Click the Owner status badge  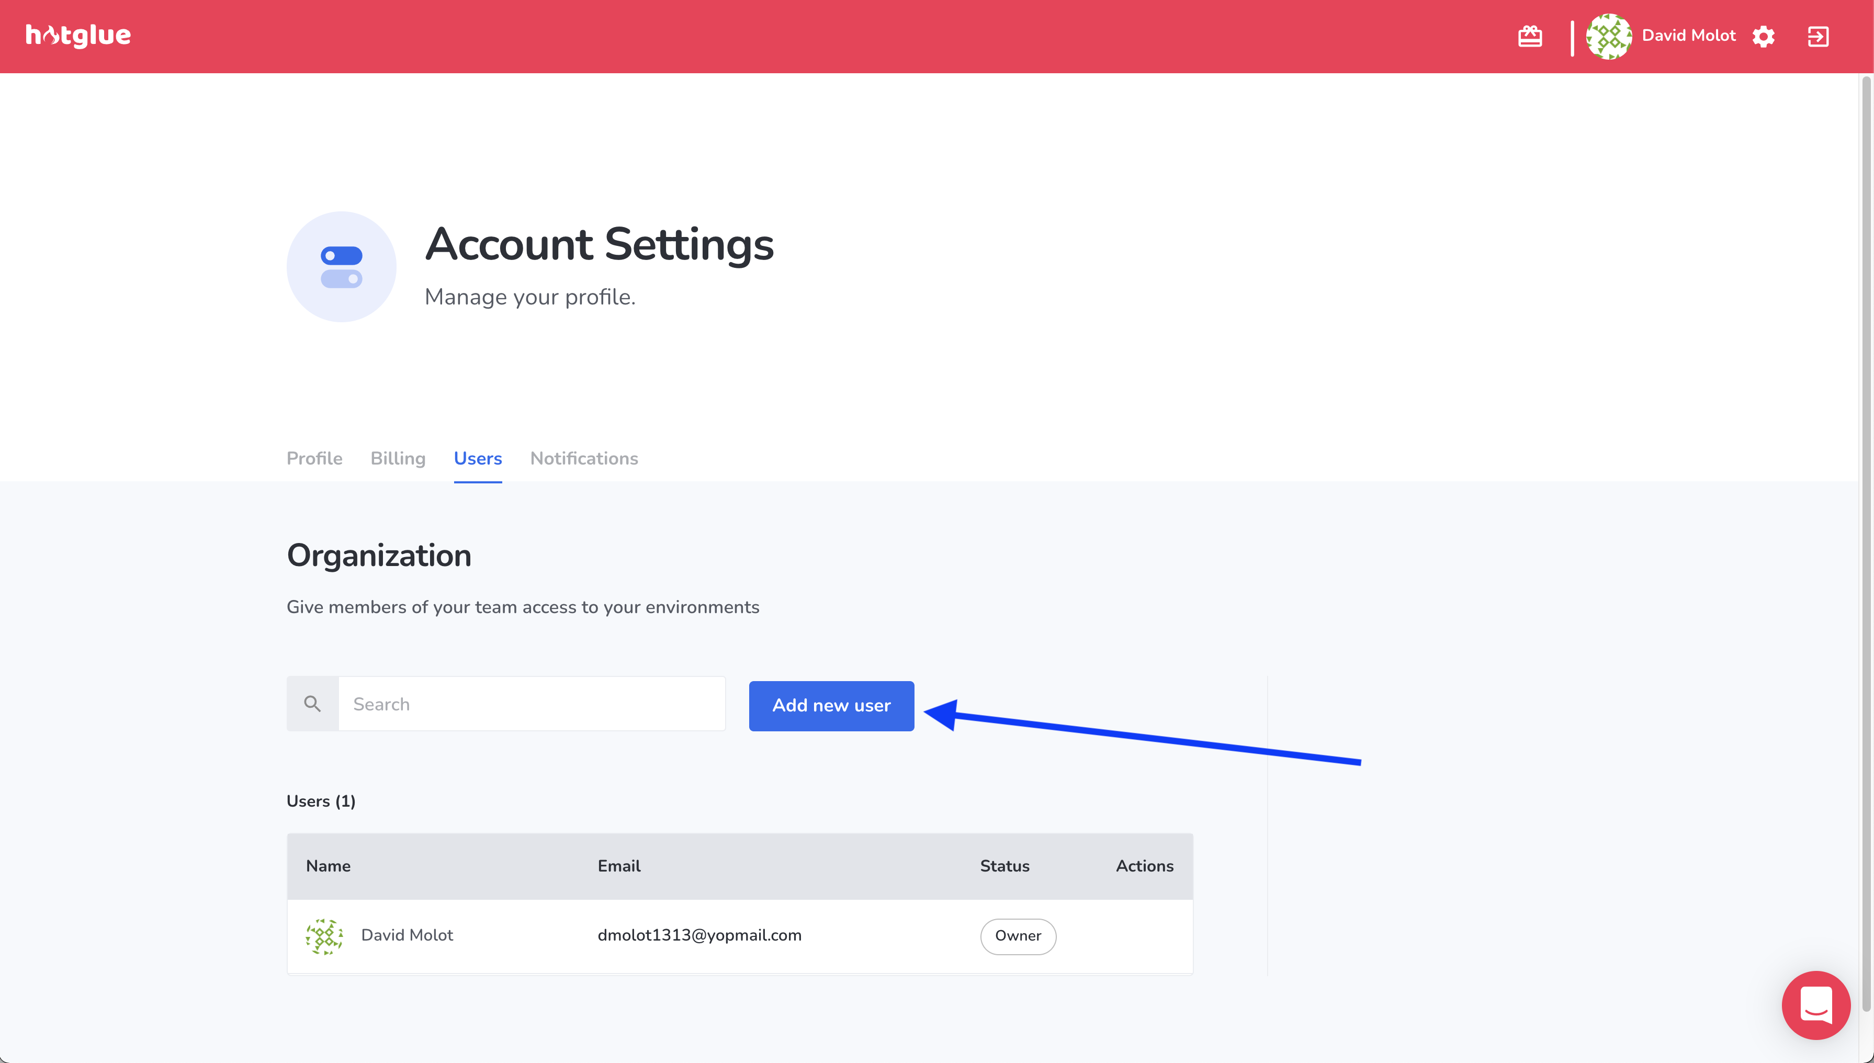click(1018, 936)
